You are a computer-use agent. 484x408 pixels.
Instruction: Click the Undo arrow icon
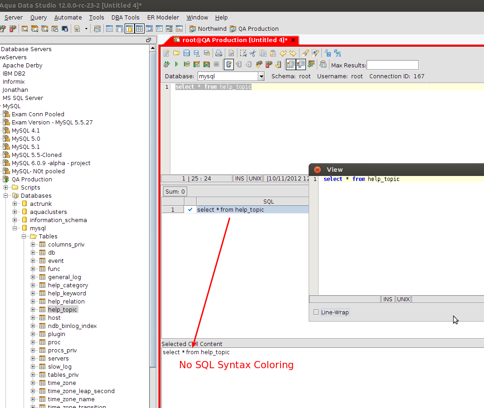click(x=283, y=53)
